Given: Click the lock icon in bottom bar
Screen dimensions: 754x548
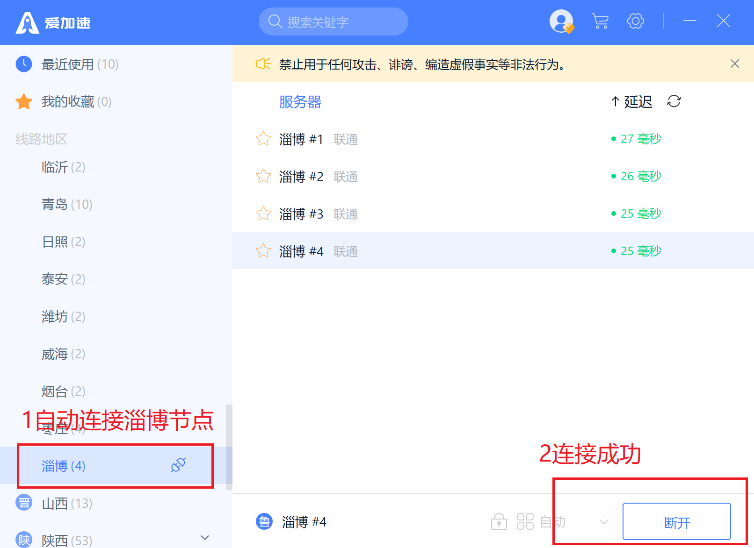Looking at the screenshot, I should point(499,521).
